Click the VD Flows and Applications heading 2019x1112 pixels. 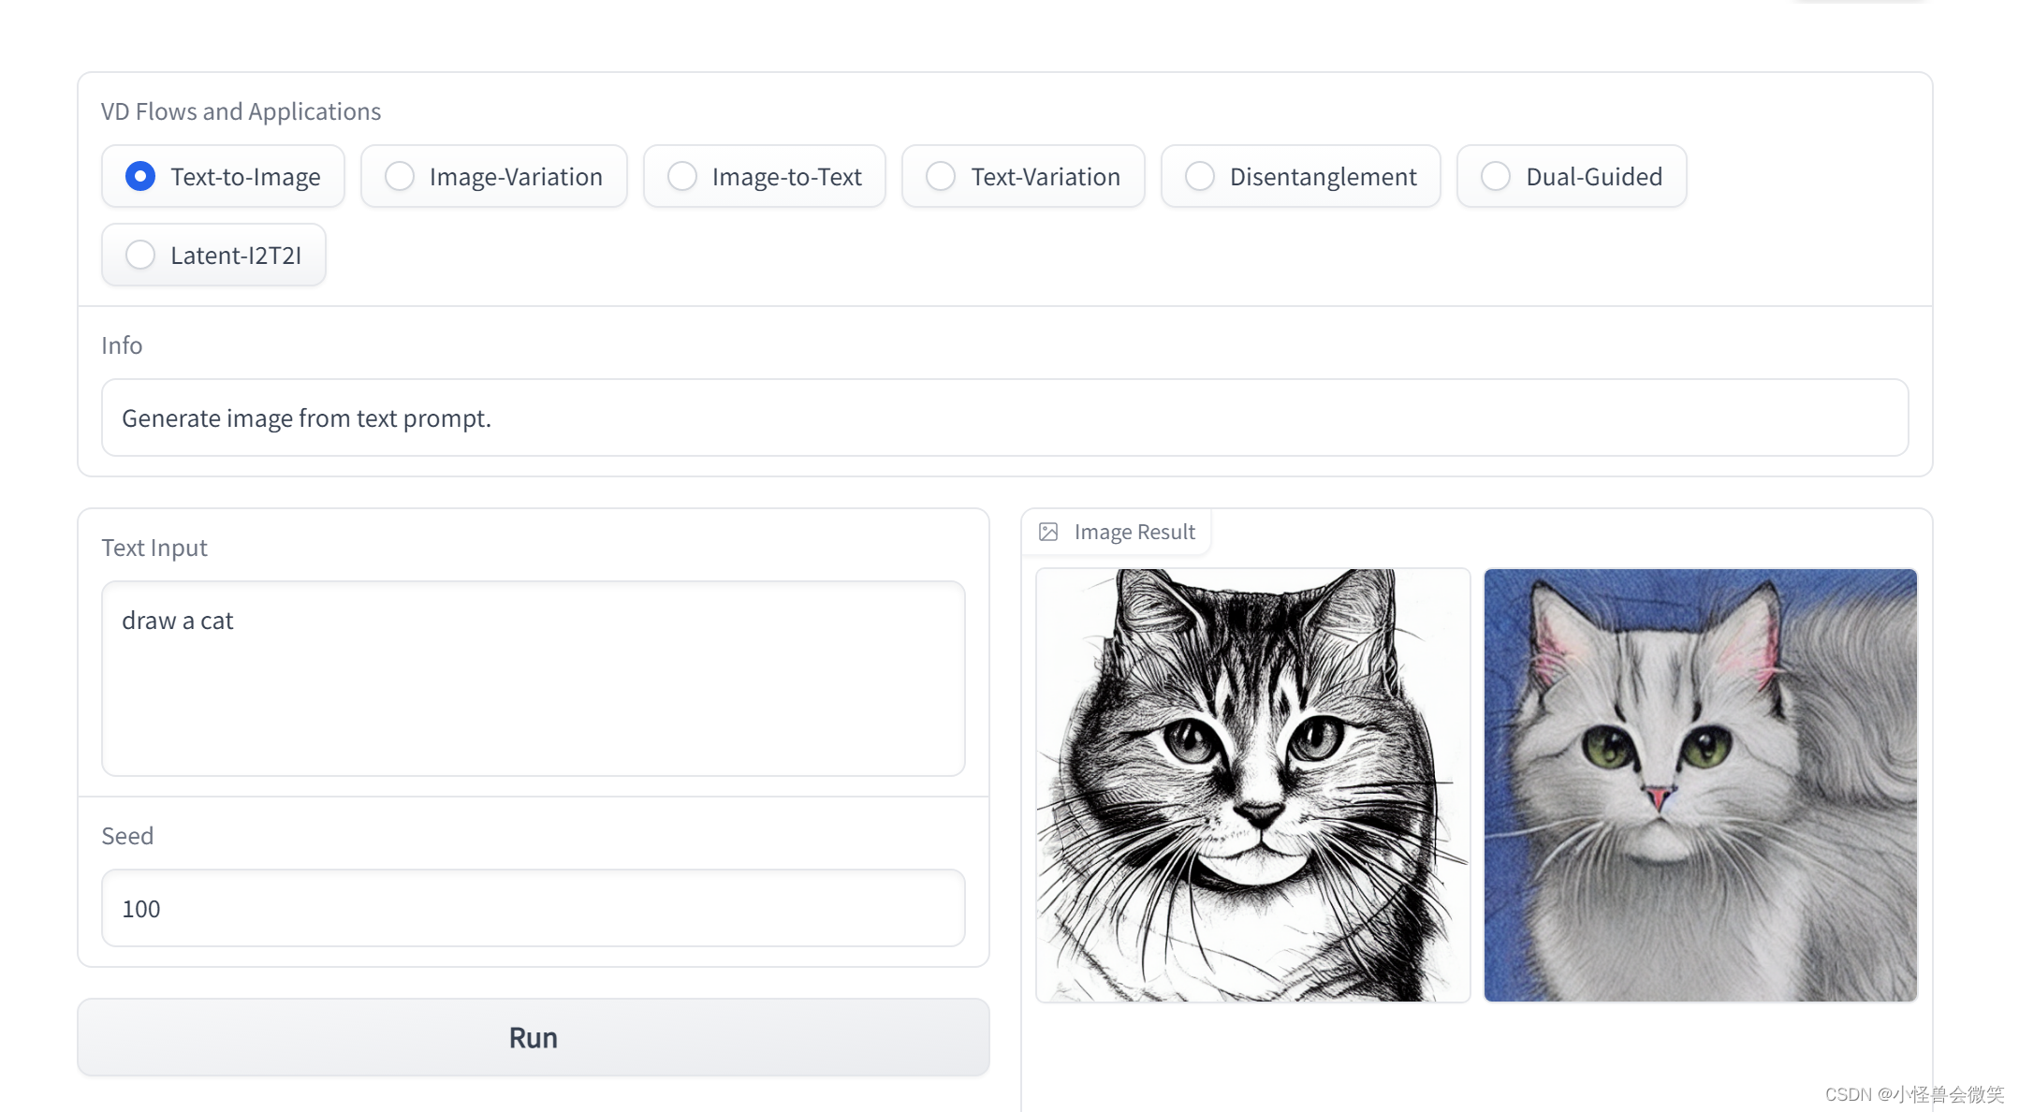[x=241, y=111]
